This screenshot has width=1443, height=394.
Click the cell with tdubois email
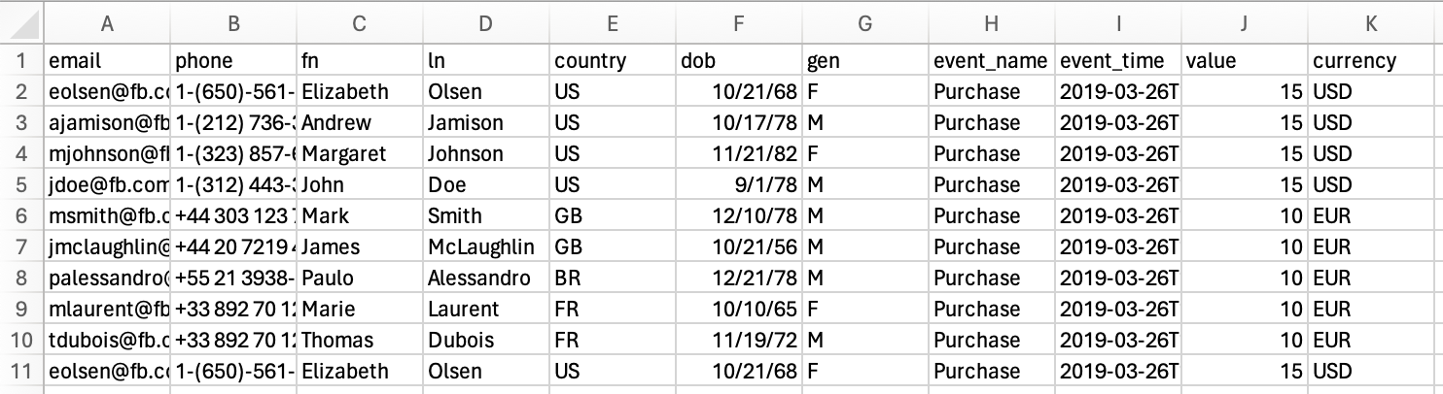[107, 341]
